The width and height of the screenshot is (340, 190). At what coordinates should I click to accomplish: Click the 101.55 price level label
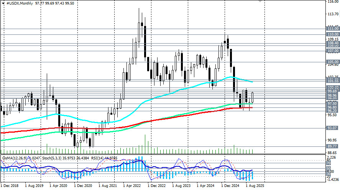pos(332,81)
